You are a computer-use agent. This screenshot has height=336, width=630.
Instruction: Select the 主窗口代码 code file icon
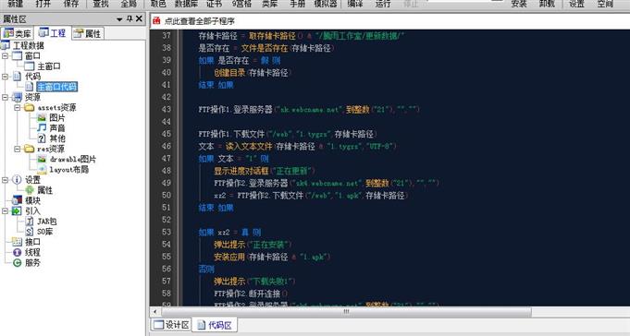tap(30, 86)
